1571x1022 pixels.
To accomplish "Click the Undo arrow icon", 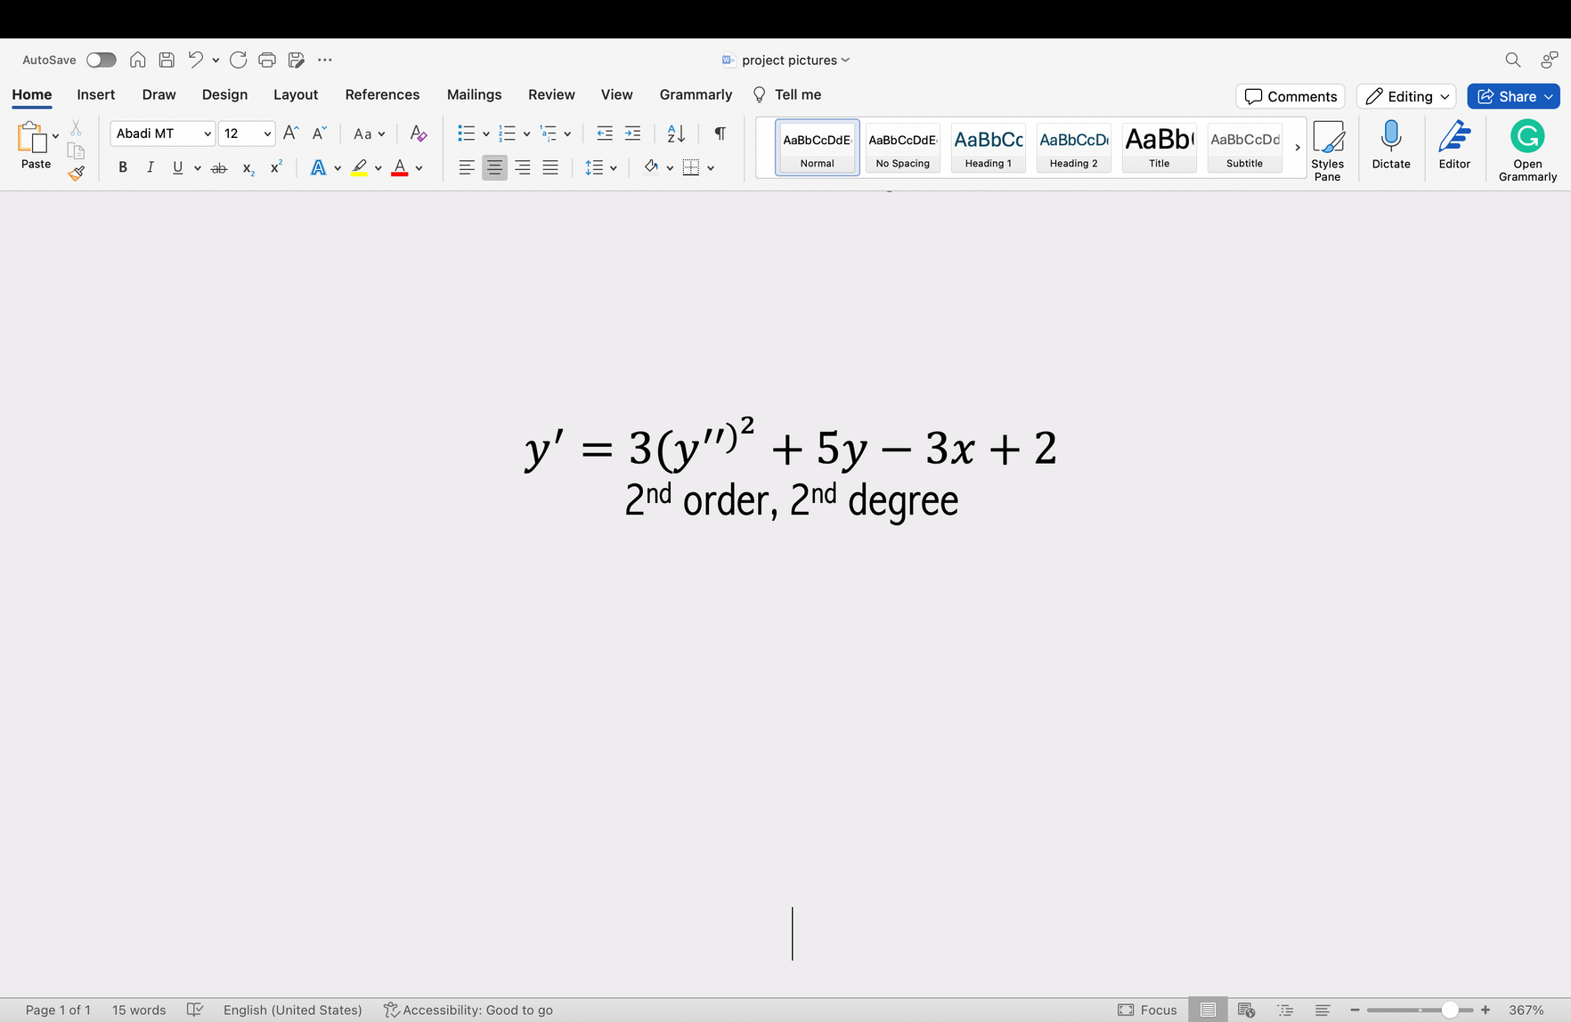I will coord(195,60).
